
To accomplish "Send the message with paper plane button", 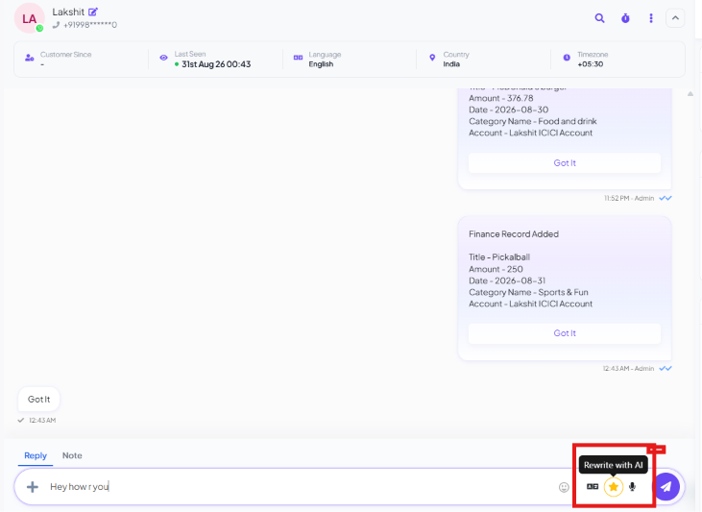I will [666, 486].
